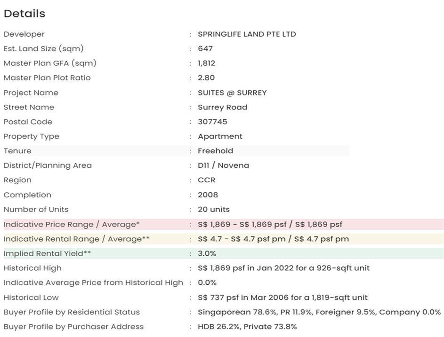The width and height of the screenshot is (444, 337).
Task: Click the CCR region value
Action: pos(206,180)
